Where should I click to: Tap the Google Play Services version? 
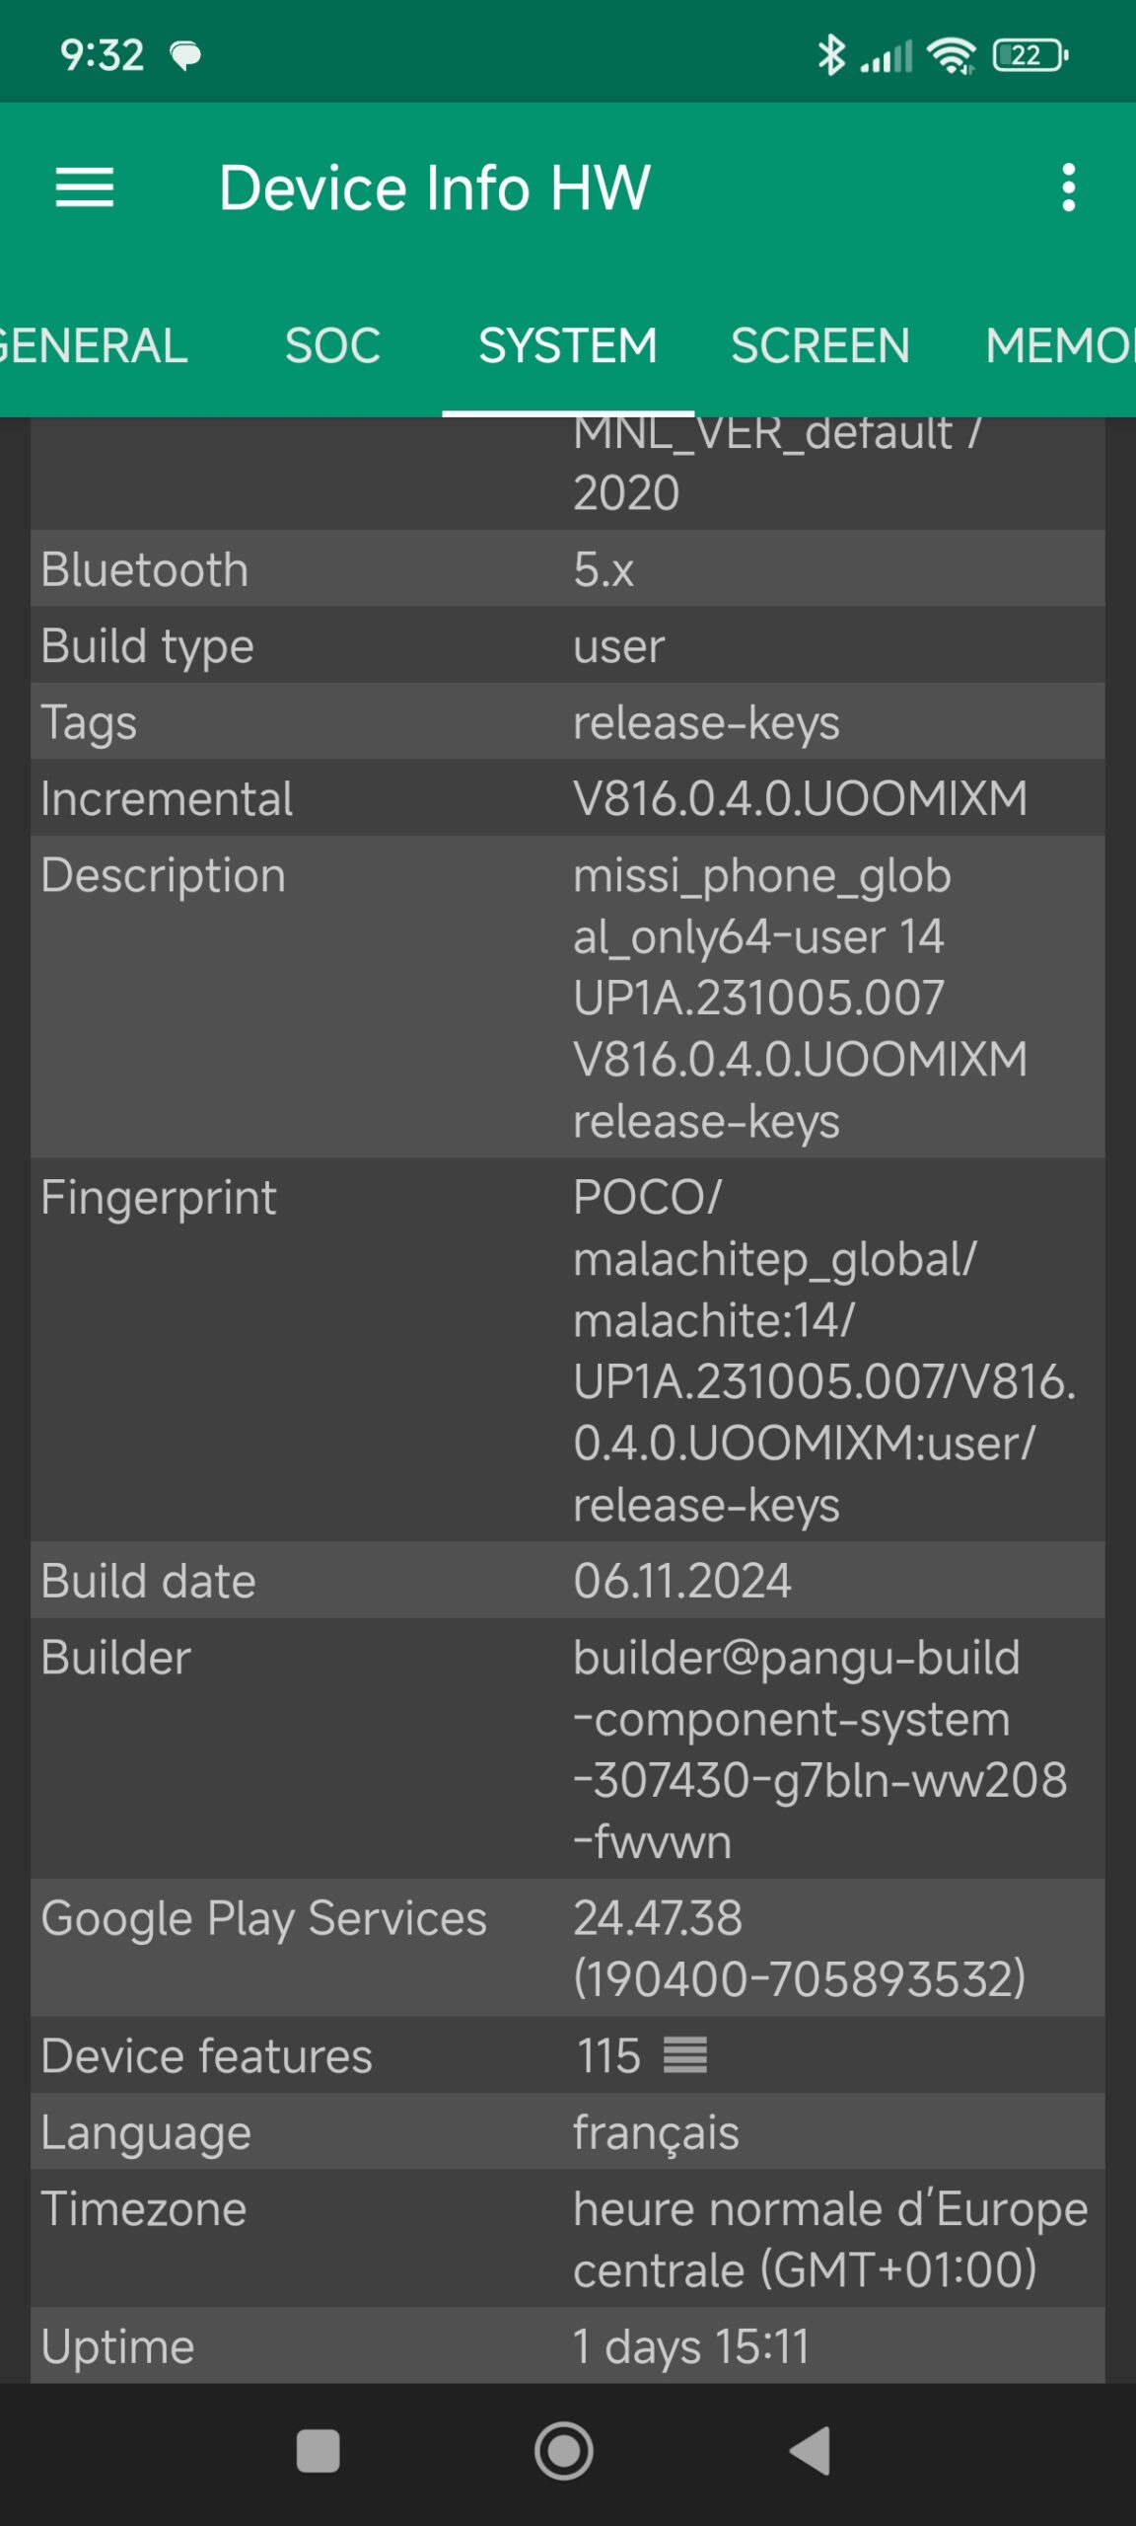click(799, 1948)
